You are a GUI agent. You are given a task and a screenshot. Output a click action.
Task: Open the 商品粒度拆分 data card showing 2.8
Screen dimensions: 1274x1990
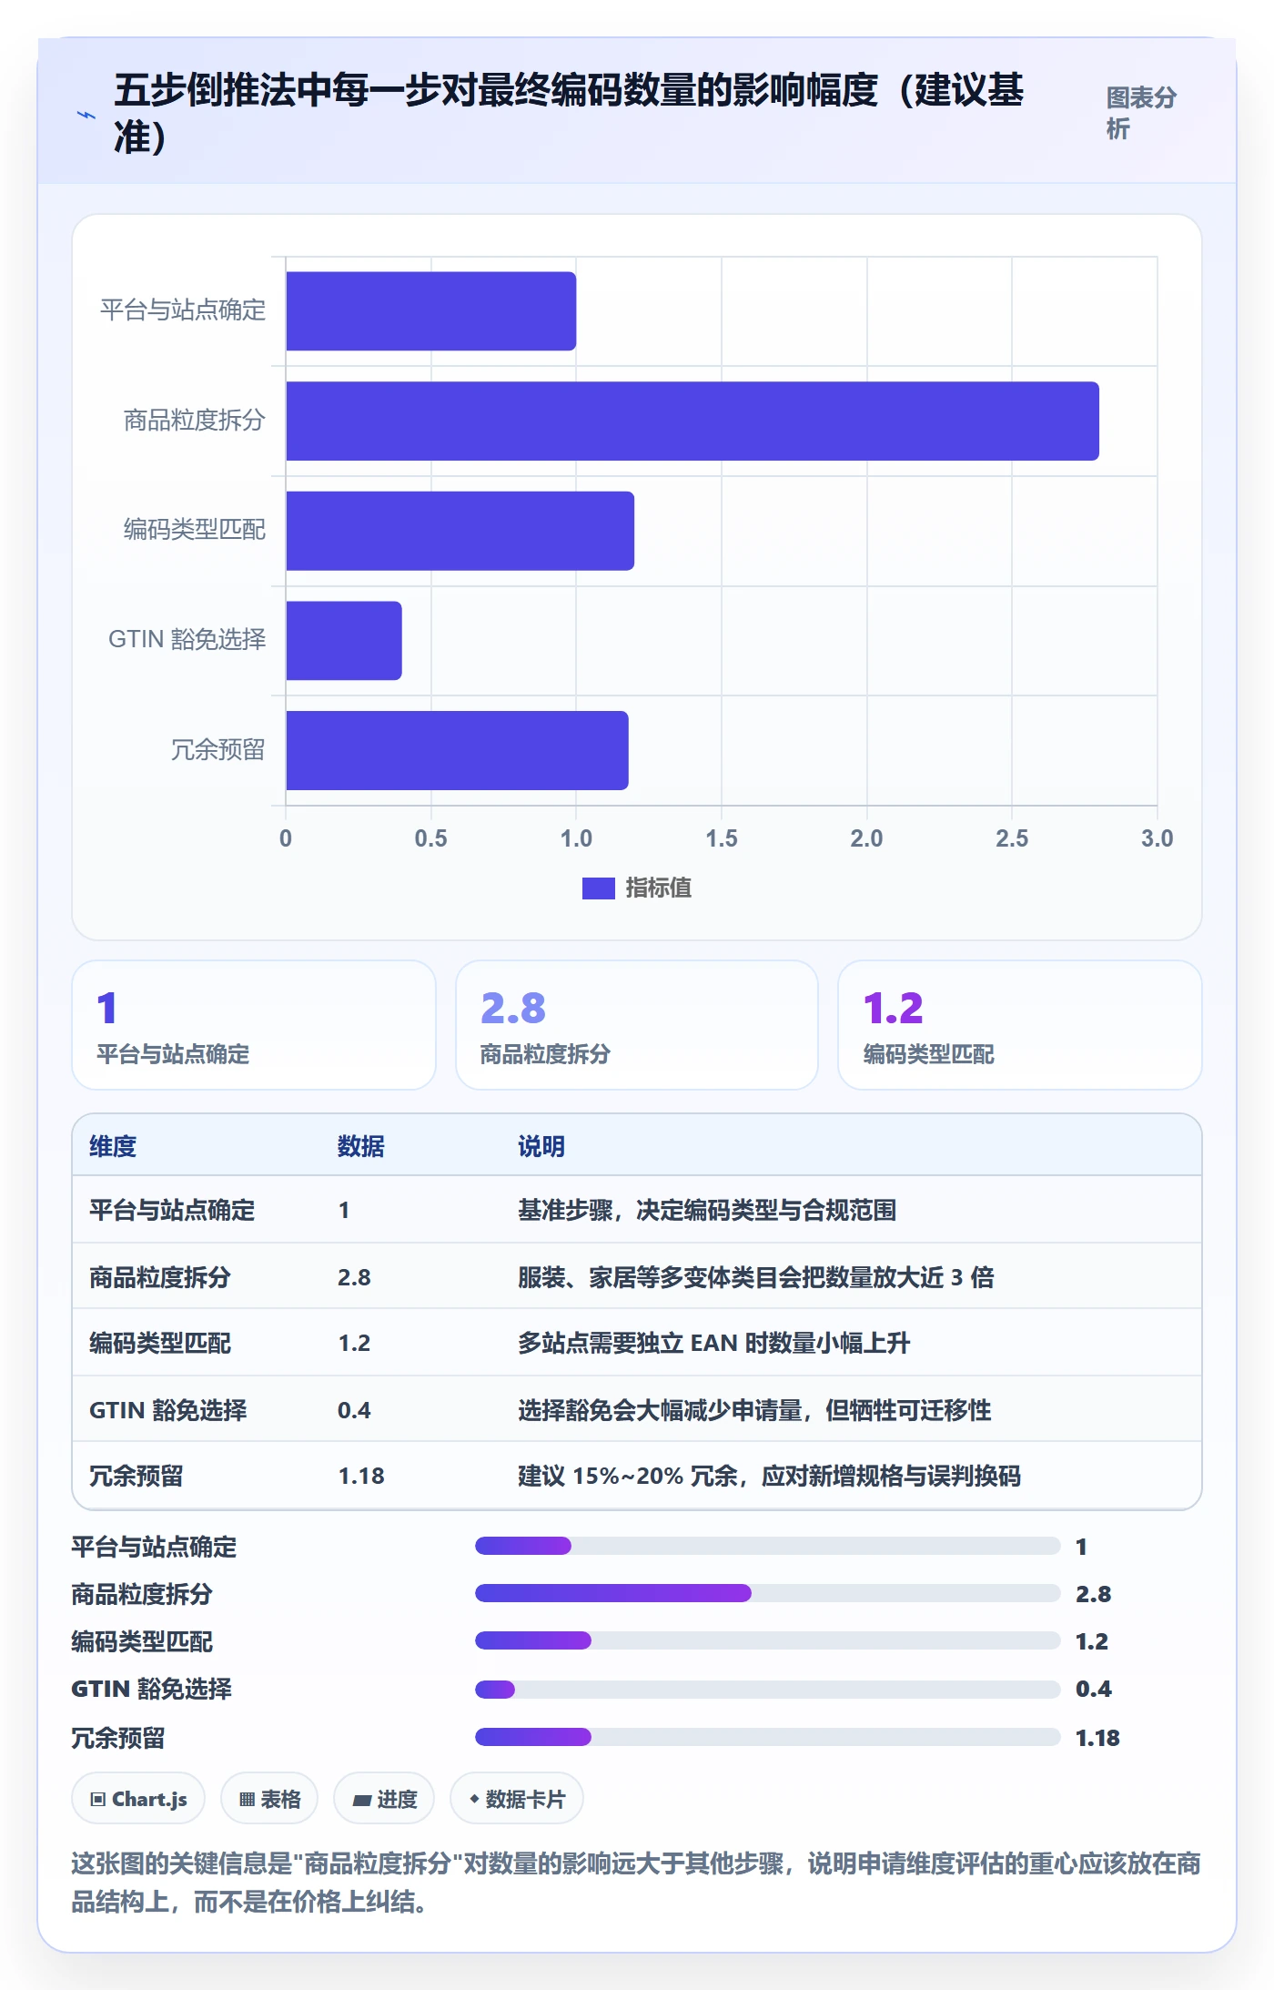click(637, 1025)
